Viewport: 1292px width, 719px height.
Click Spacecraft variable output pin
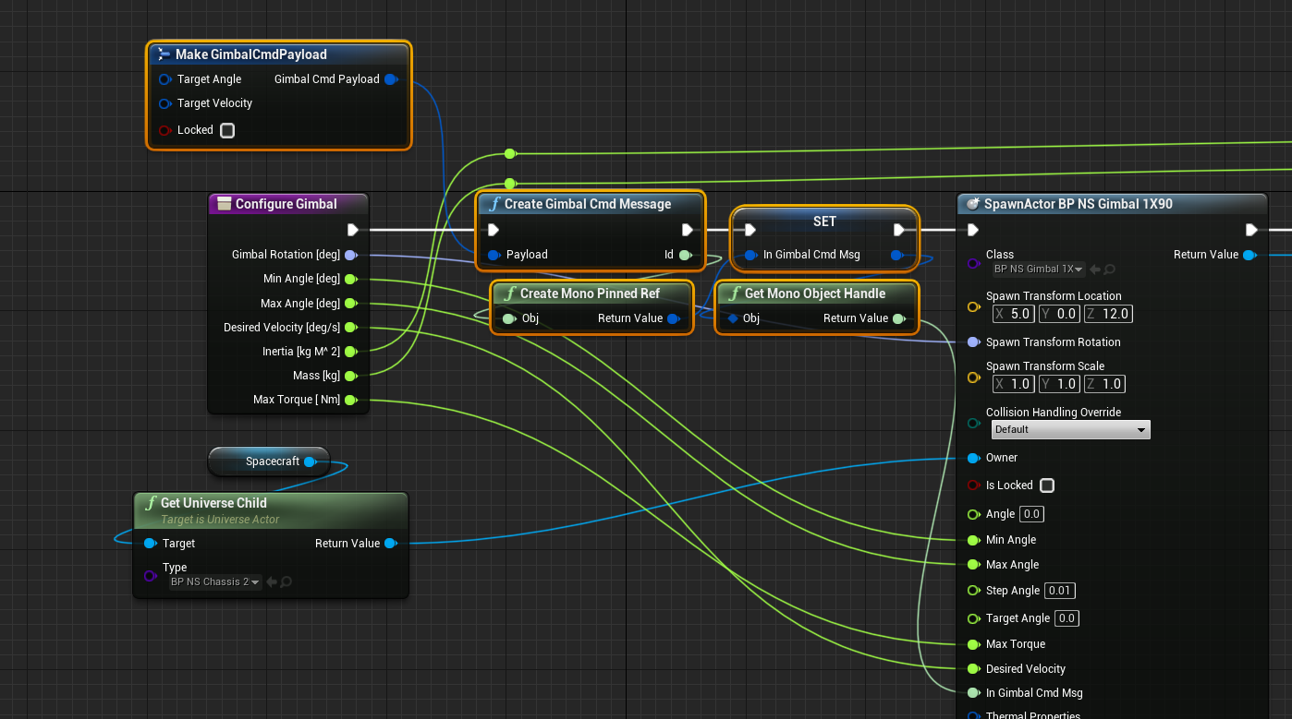(310, 461)
